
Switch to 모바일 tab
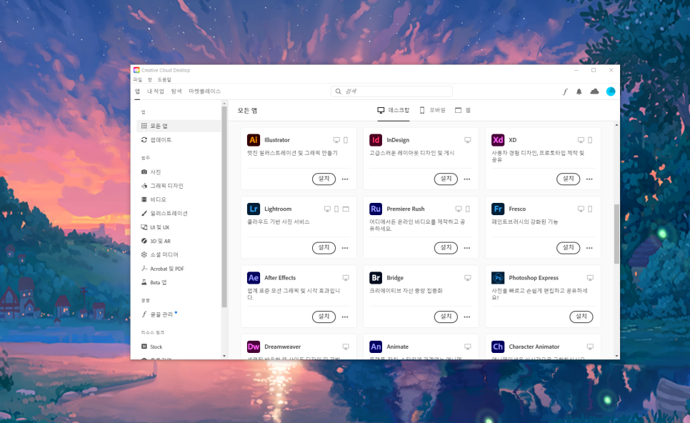pyautogui.click(x=433, y=110)
